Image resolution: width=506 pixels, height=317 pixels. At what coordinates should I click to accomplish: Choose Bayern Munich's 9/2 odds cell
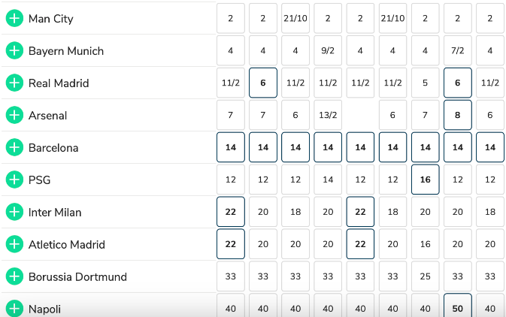(x=328, y=51)
